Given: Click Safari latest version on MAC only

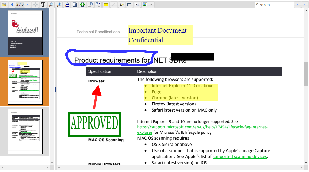Looking at the screenshot, I should (x=184, y=110).
